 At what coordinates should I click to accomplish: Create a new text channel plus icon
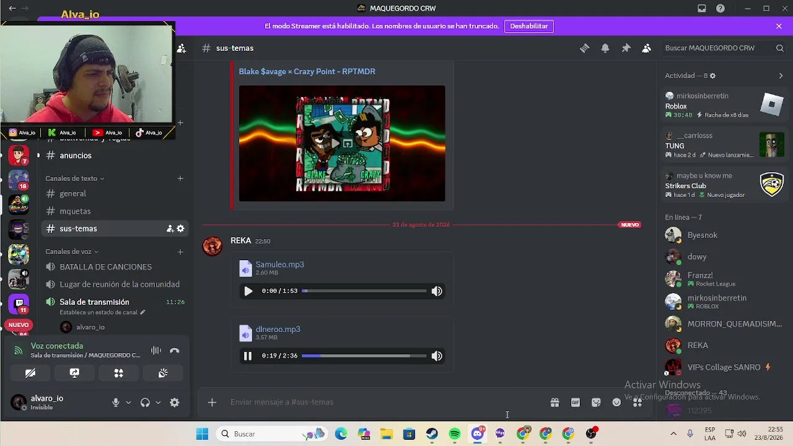(180, 178)
